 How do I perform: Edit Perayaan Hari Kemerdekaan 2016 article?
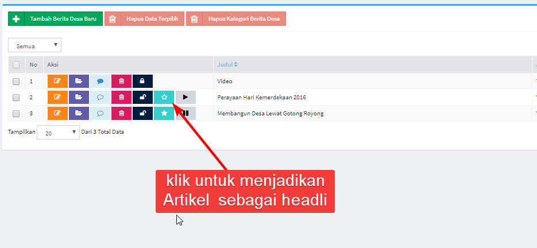pos(57,97)
